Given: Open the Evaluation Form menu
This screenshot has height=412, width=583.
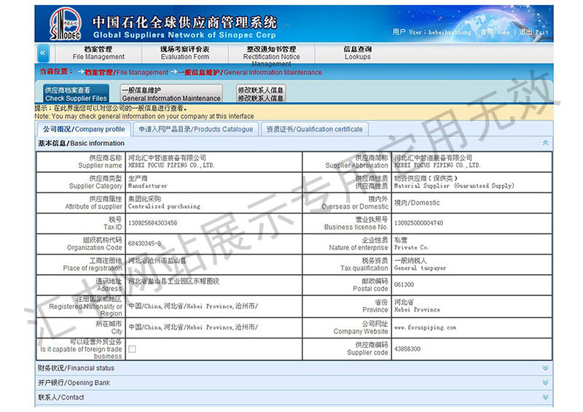Looking at the screenshot, I should click(x=184, y=53).
